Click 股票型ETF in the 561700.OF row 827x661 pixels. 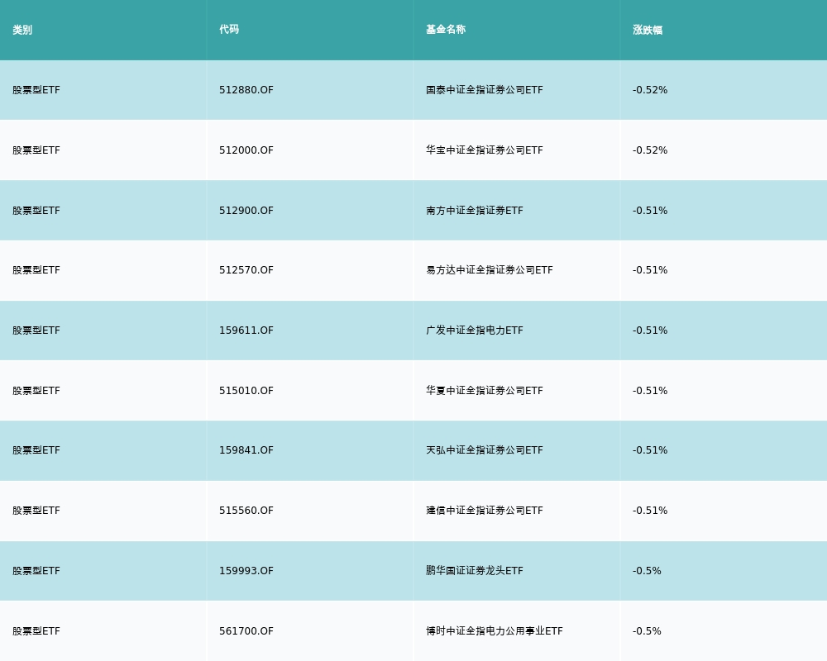(36, 631)
